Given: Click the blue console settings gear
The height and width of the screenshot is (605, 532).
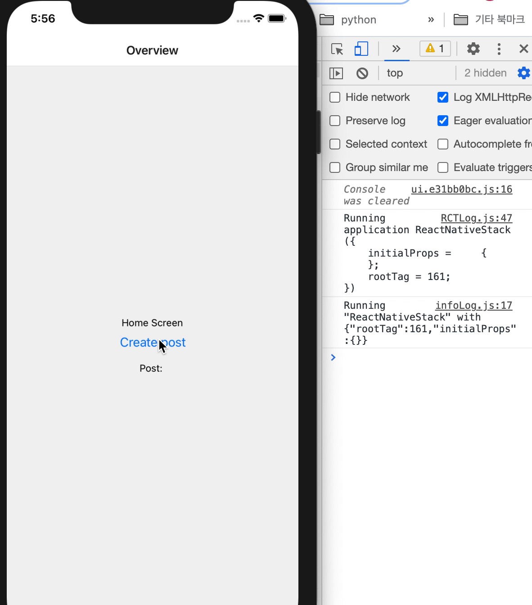Looking at the screenshot, I should 524,73.
